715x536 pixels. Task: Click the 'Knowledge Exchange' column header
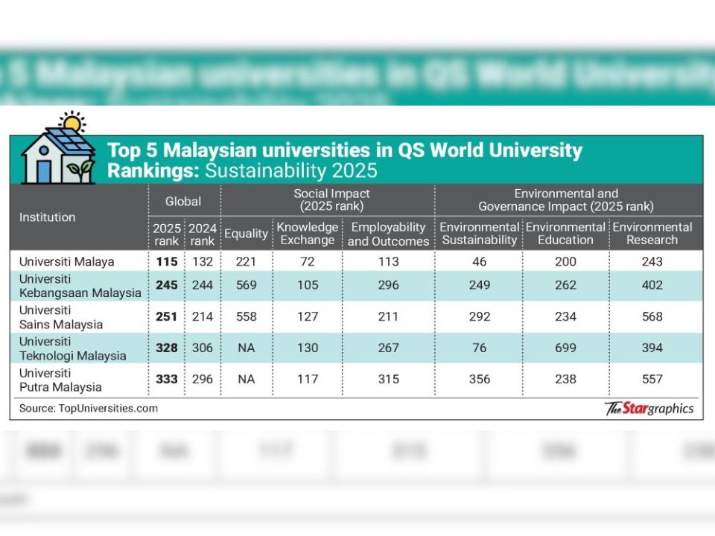click(x=308, y=233)
